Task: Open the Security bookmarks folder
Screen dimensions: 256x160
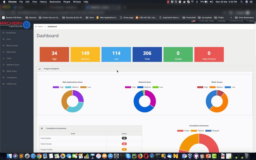Action: pos(31,17)
